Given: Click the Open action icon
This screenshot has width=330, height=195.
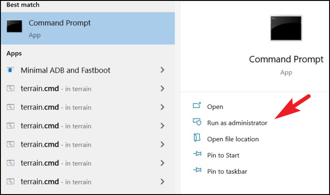Looking at the screenshot, I should [x=197, y=105].
